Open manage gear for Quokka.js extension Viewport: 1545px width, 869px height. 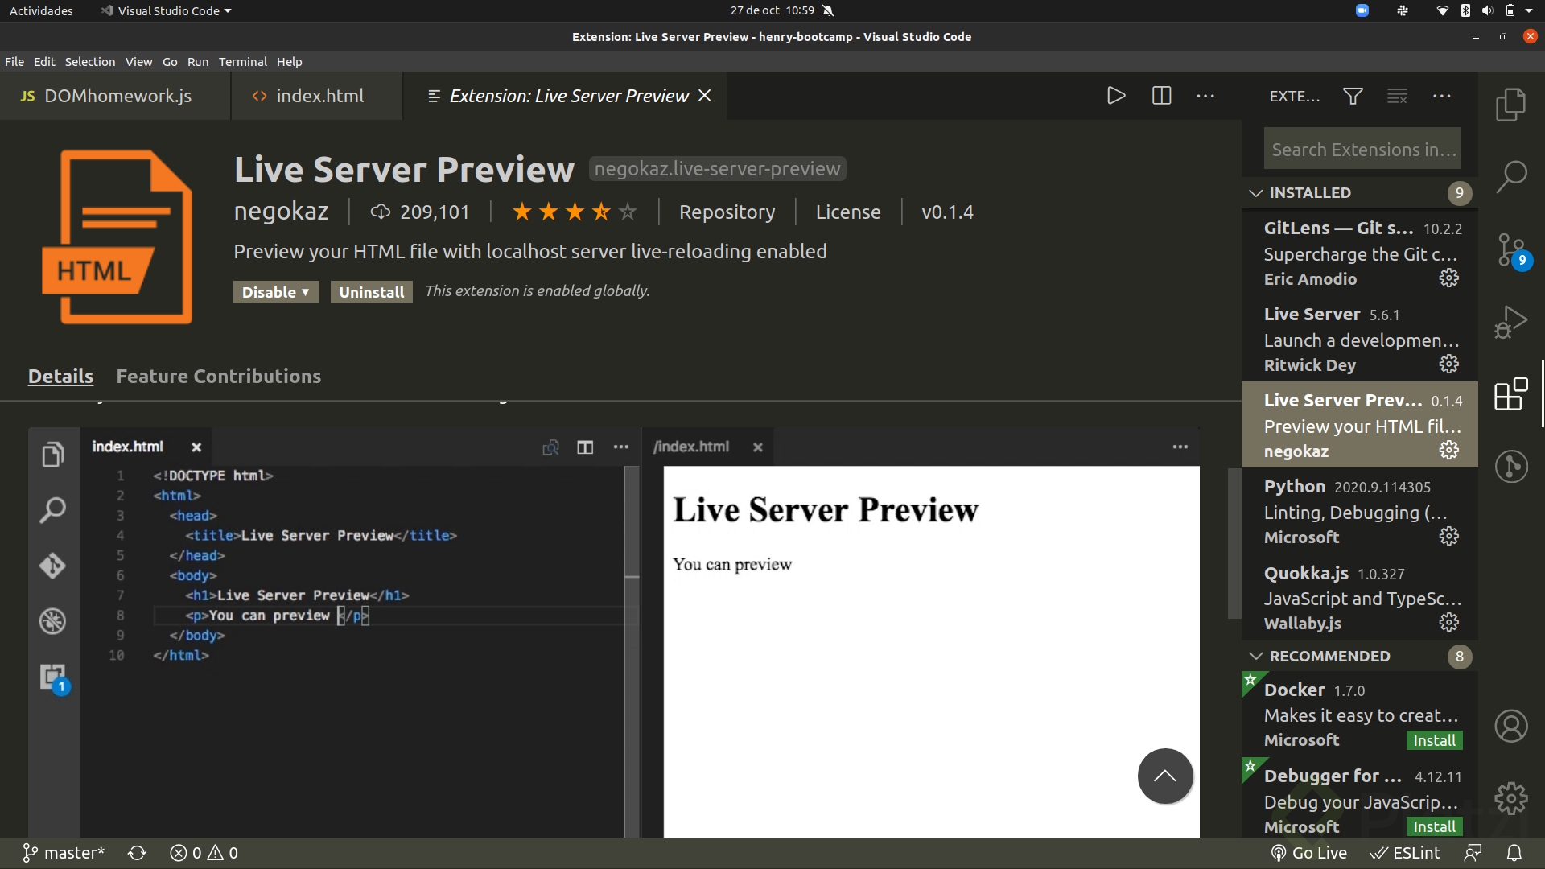coord(1449,622)
